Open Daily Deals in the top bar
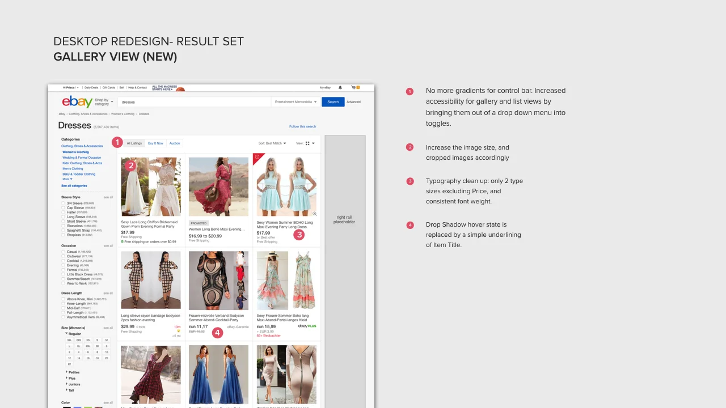The height and width of the screenshot is (408, 726). pos(91,87)
